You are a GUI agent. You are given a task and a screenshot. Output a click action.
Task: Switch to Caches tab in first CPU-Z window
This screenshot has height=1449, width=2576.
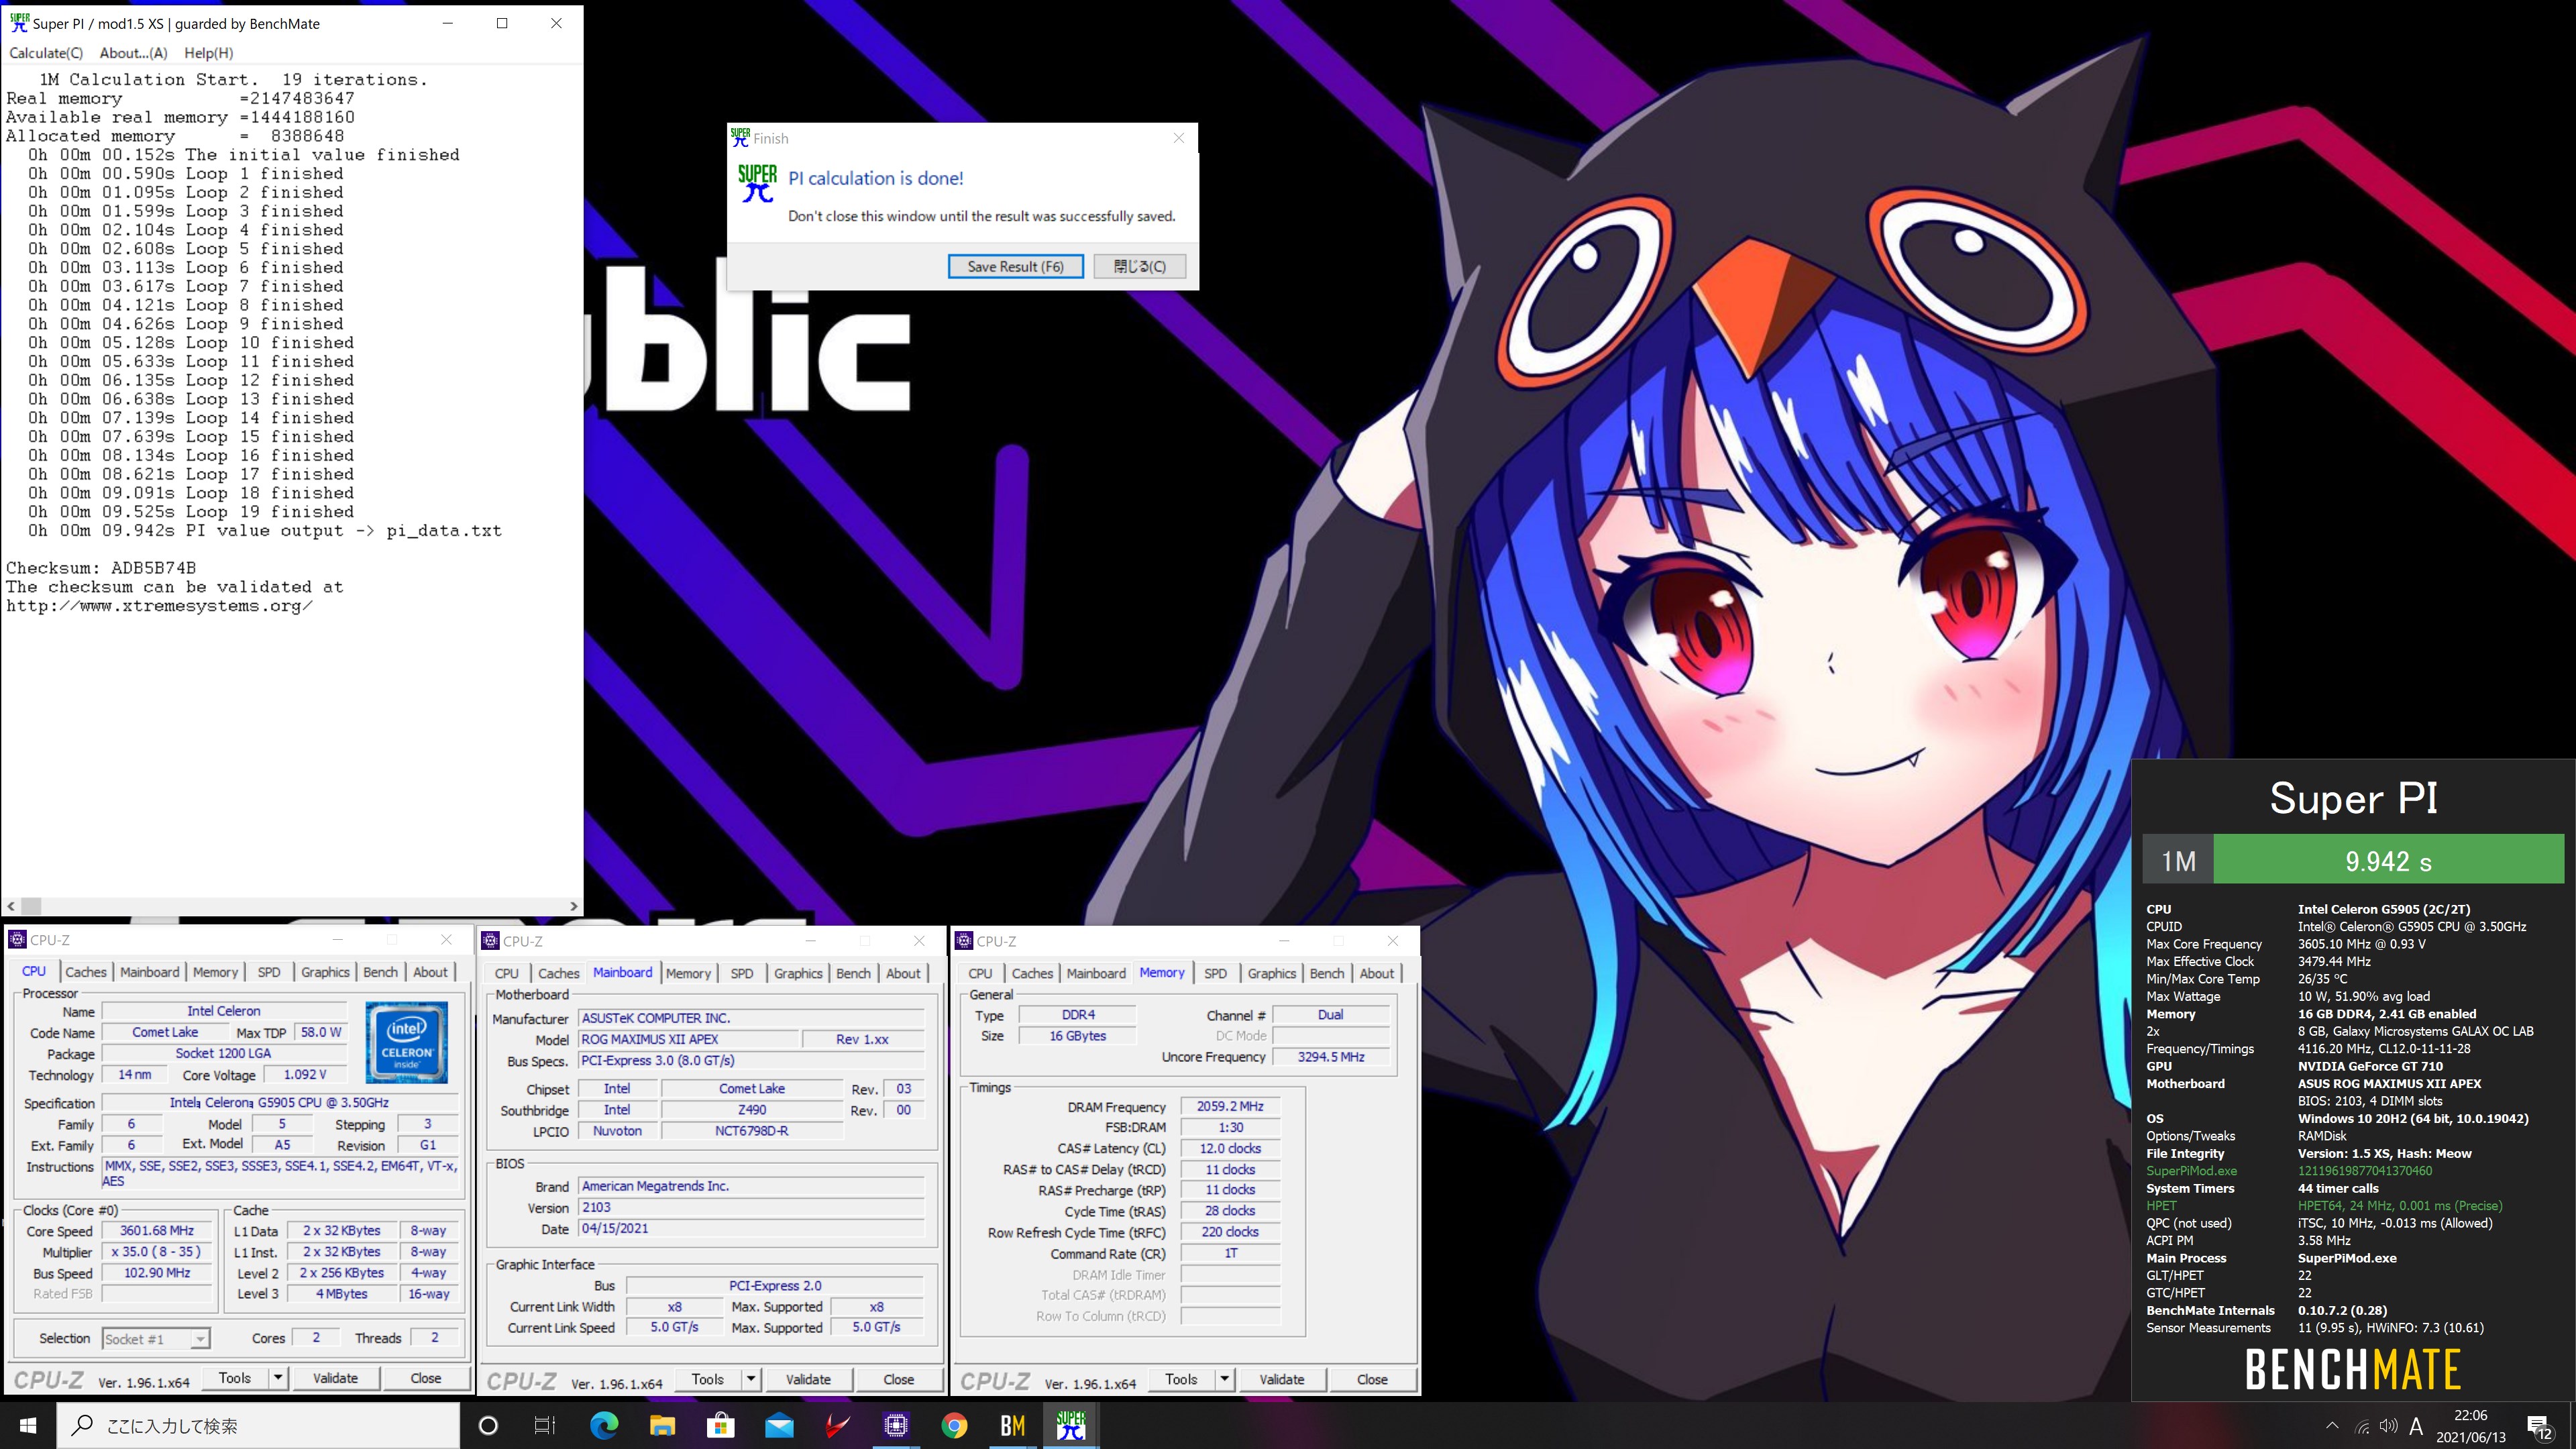click(x=86, y=972)
